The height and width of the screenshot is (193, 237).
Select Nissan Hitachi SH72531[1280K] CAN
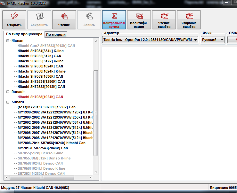(41, 82)
